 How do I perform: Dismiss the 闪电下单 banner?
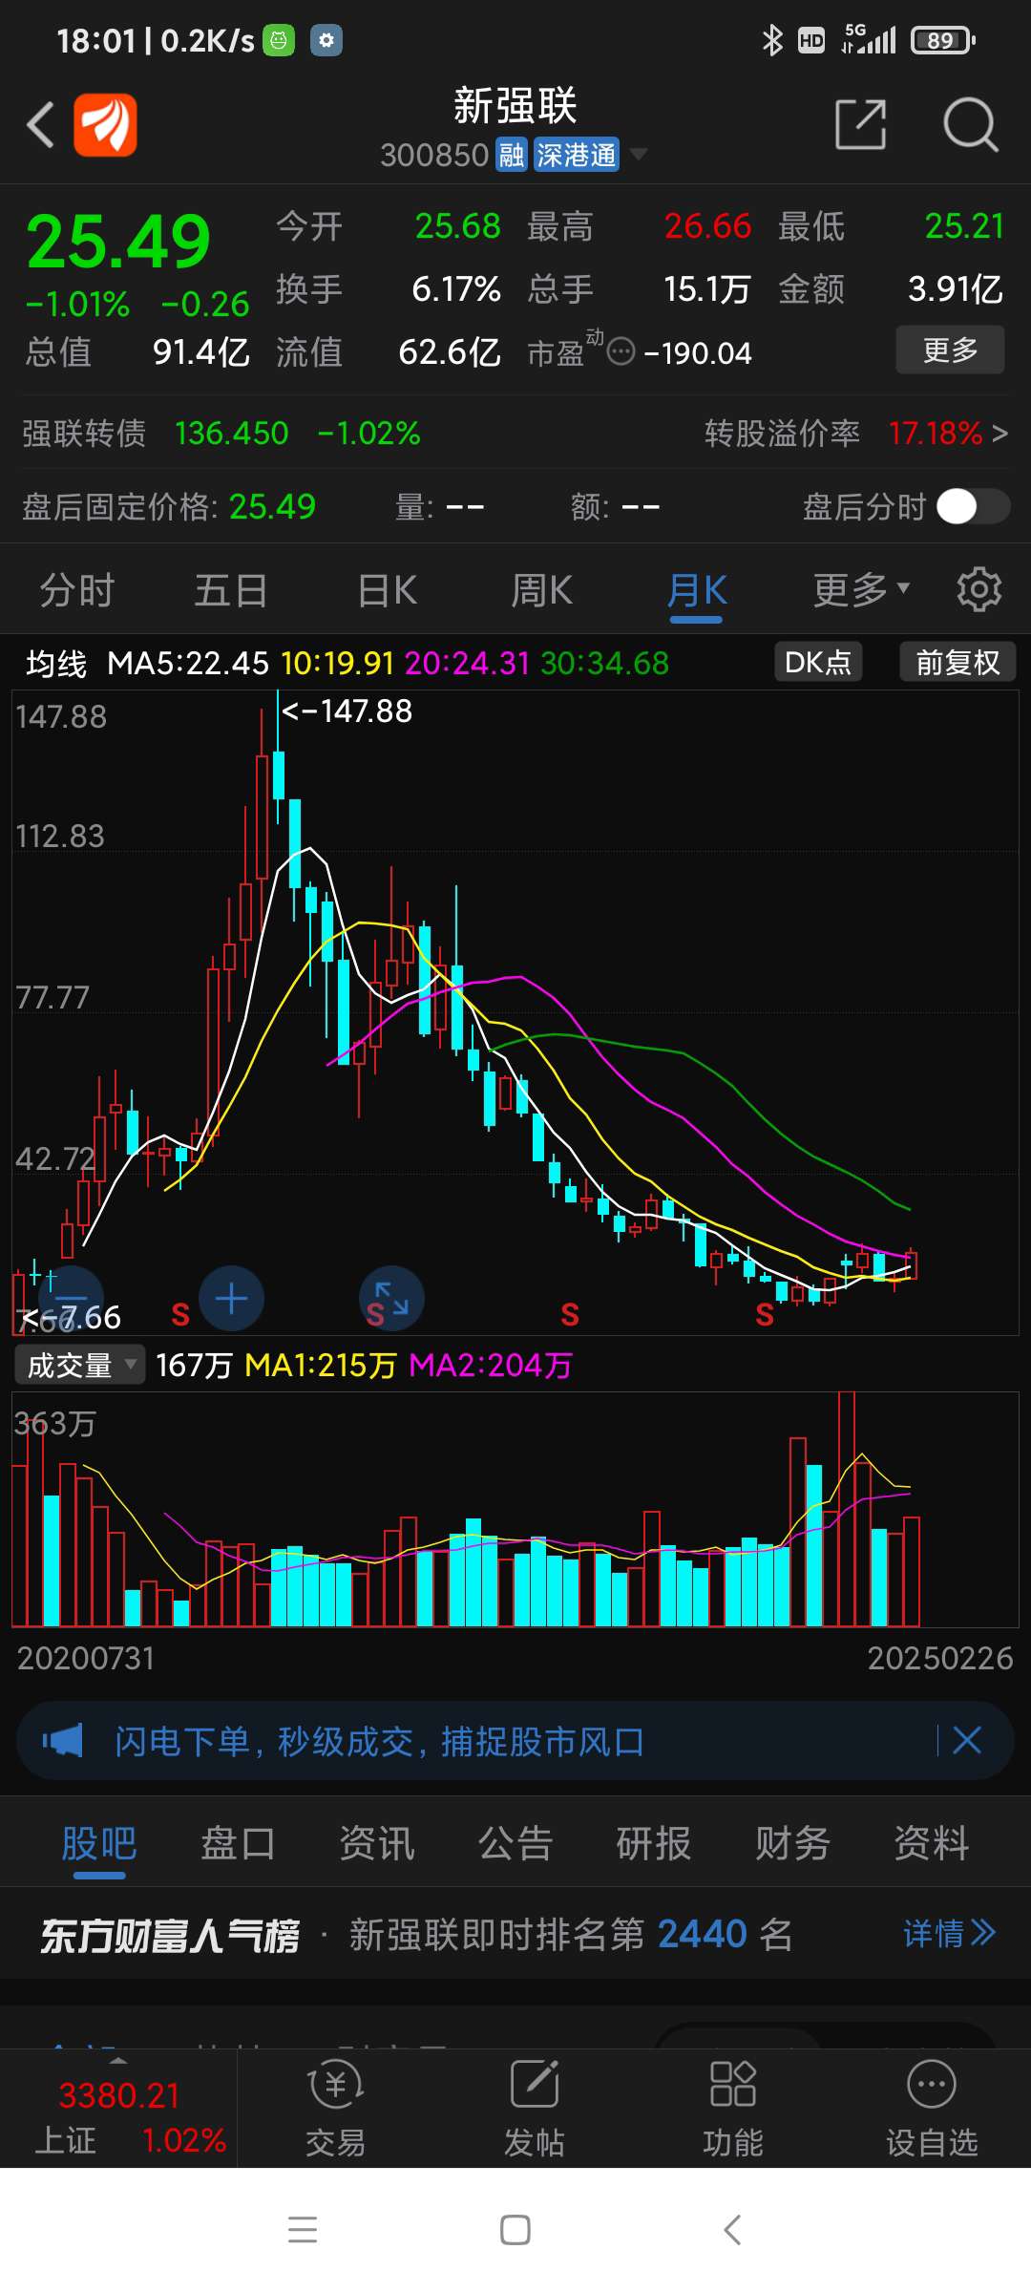[967, 1740]
